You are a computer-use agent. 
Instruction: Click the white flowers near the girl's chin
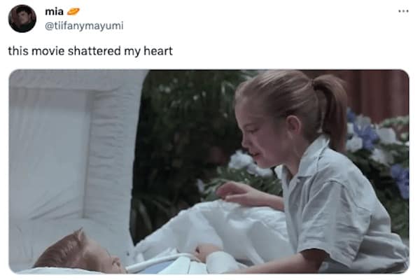246,163
